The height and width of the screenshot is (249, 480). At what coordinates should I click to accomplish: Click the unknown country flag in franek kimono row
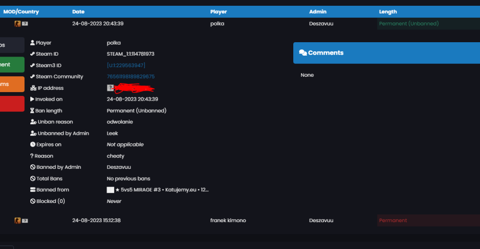coord(25,221)
